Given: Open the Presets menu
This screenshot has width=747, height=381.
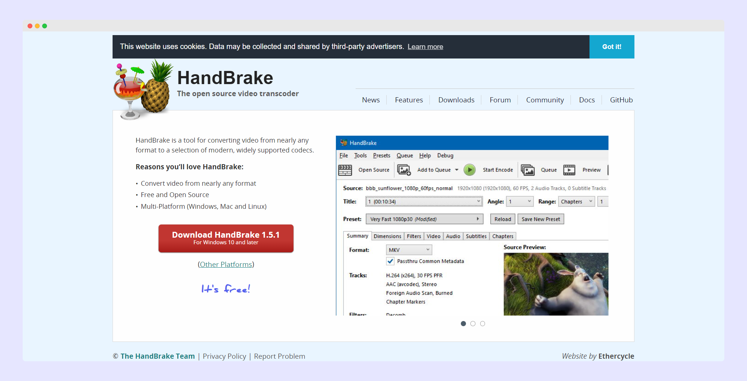Looking at the screenshot, I should coord(381,155).
